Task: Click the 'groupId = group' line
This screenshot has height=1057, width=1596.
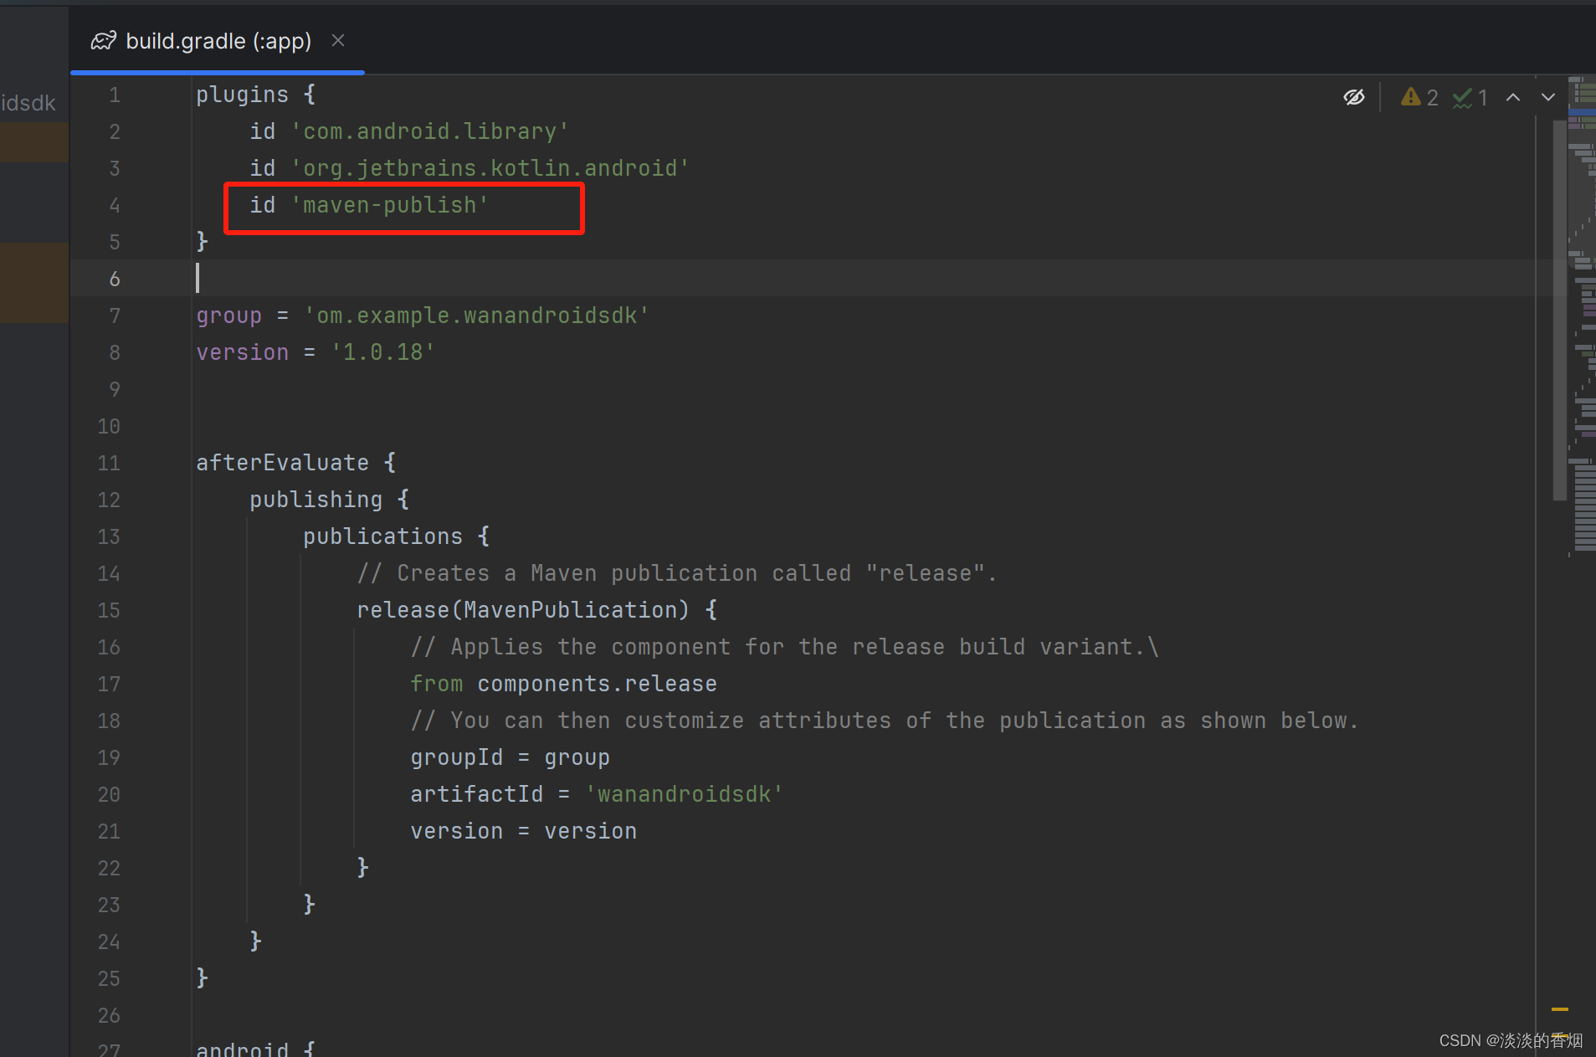Action: (510, 757)
